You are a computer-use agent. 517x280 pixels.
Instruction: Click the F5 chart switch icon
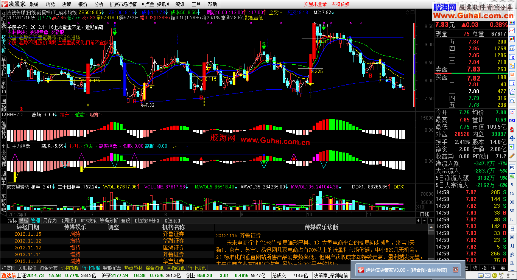pos(512,168)
